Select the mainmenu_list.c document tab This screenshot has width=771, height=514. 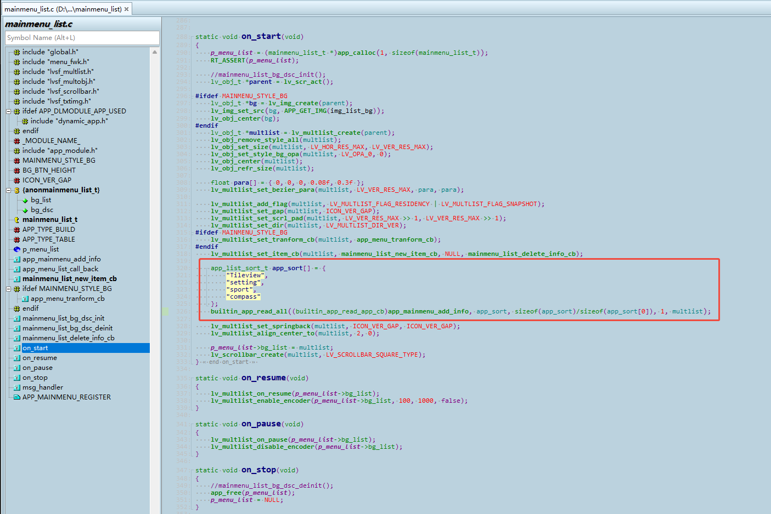point(66,9)
